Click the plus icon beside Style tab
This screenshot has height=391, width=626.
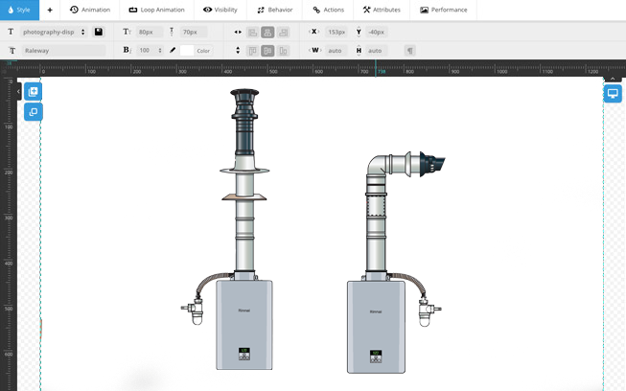coord(50,10)
